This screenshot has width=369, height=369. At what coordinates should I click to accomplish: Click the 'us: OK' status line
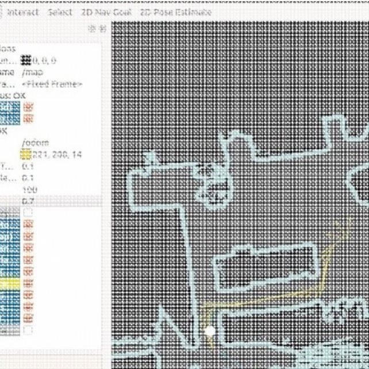13,96
